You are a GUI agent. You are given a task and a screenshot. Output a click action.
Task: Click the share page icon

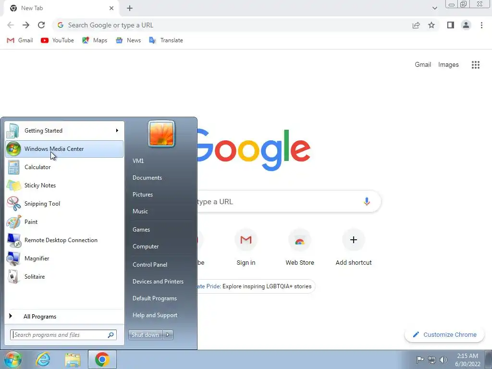(x=416, y=25)
